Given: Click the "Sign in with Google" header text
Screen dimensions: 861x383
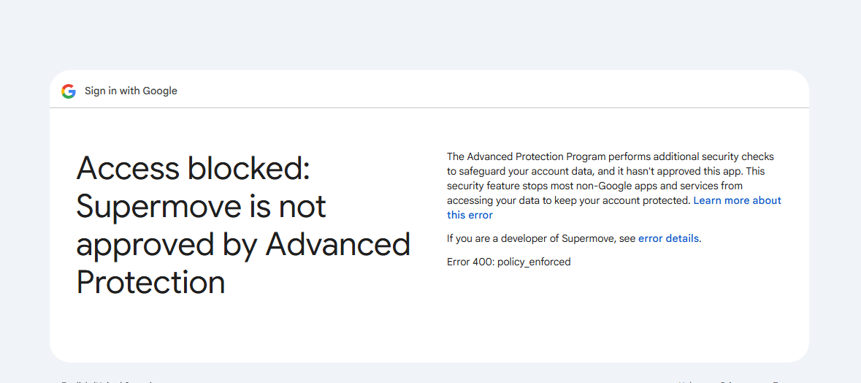Looking at the screenshot, I should click(131, 91).
